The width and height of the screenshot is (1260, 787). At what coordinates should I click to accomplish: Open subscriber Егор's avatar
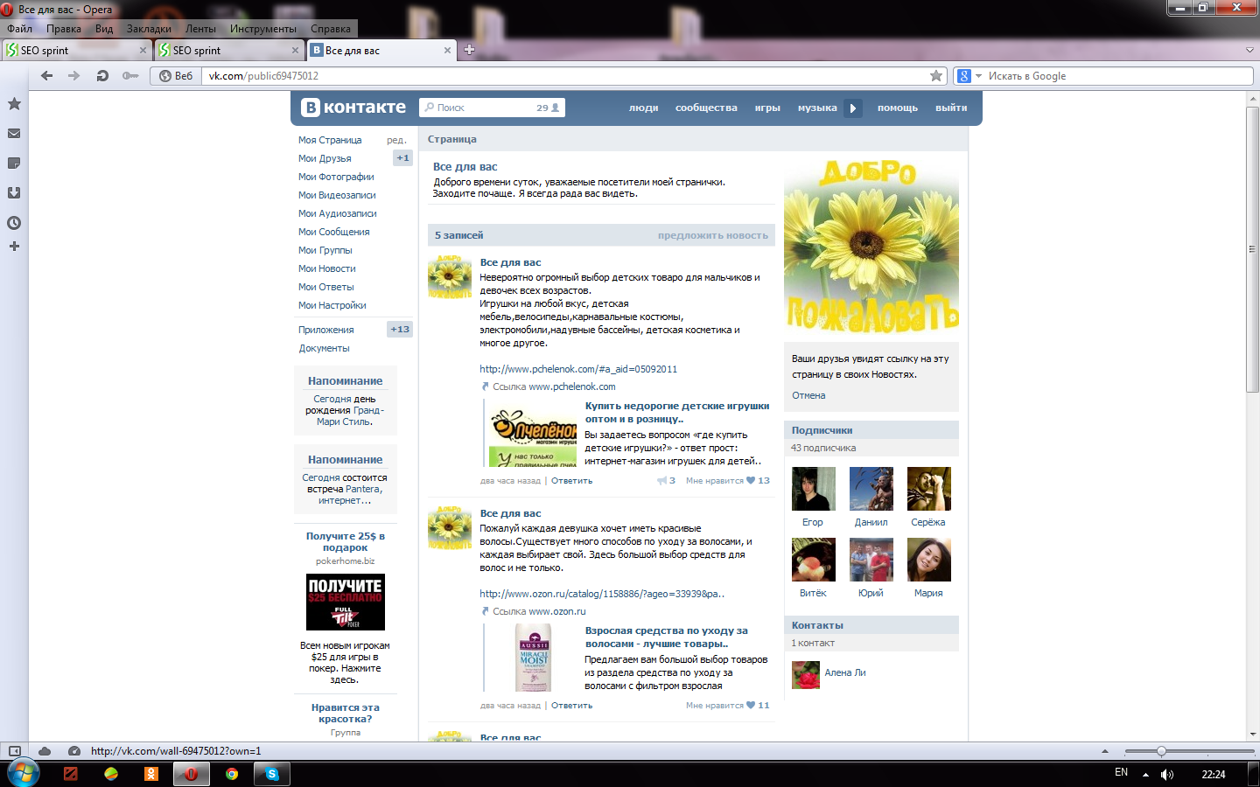pos(813,489)
